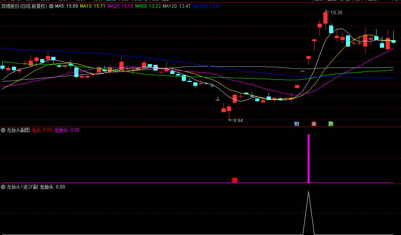Click the 18.36 high price marker
401x235 pixels.
[336, 13]
